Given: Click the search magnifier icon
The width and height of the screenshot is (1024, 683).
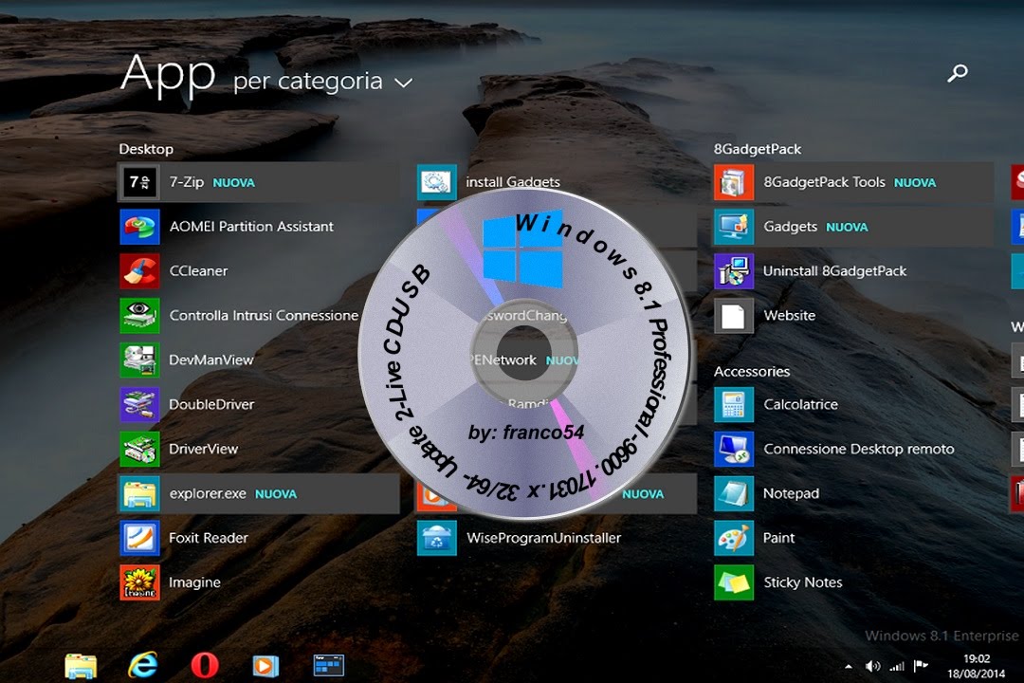Looking at the screenshot, I should click(x=958, y=72).
